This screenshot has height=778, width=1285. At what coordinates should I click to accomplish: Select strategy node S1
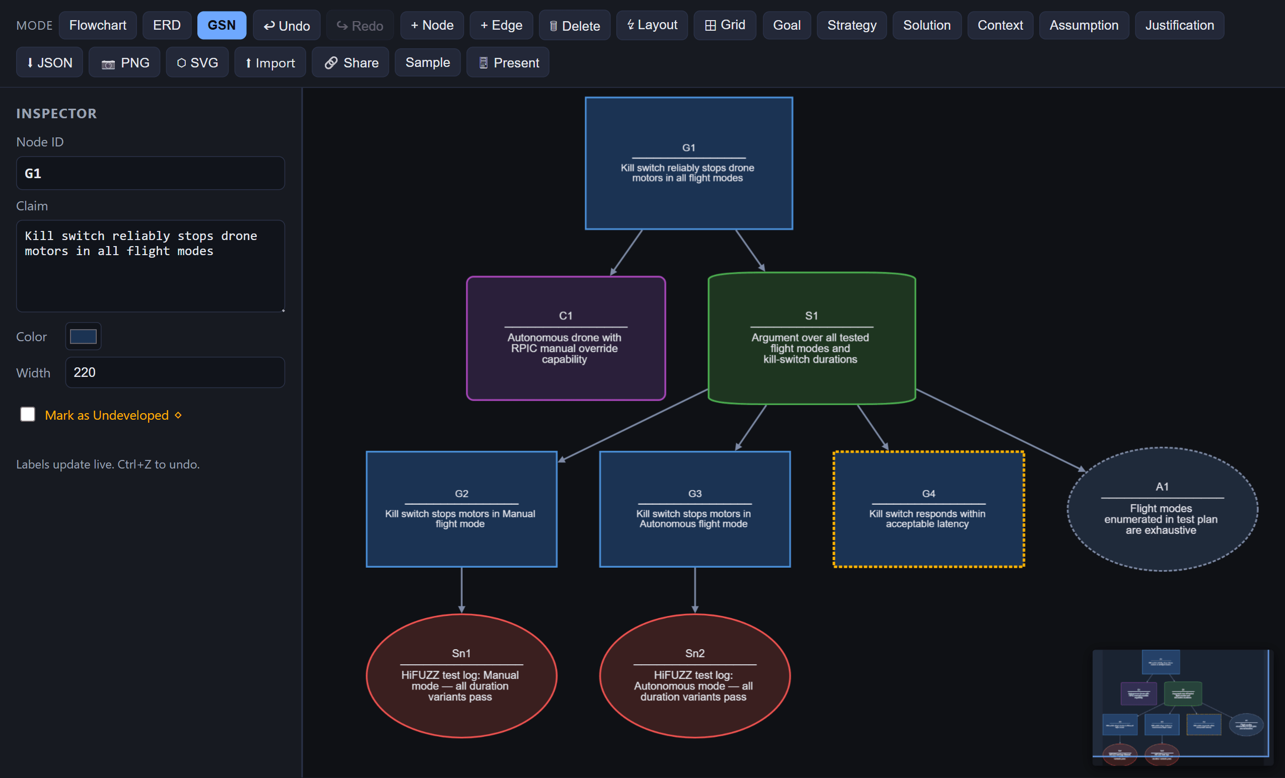(x=812, y=338)
